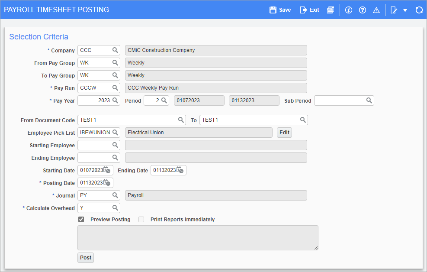Click the Starting Employee input field
The height and width of the screenshot is (272, 427).
pos(94,145)
